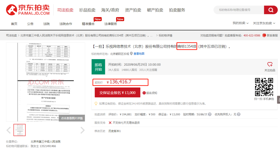Click the JD Paimai logo

28,10
